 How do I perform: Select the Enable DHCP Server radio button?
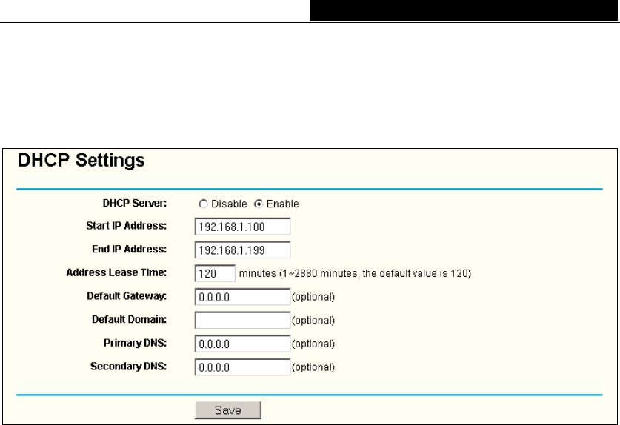coord(259,204)
